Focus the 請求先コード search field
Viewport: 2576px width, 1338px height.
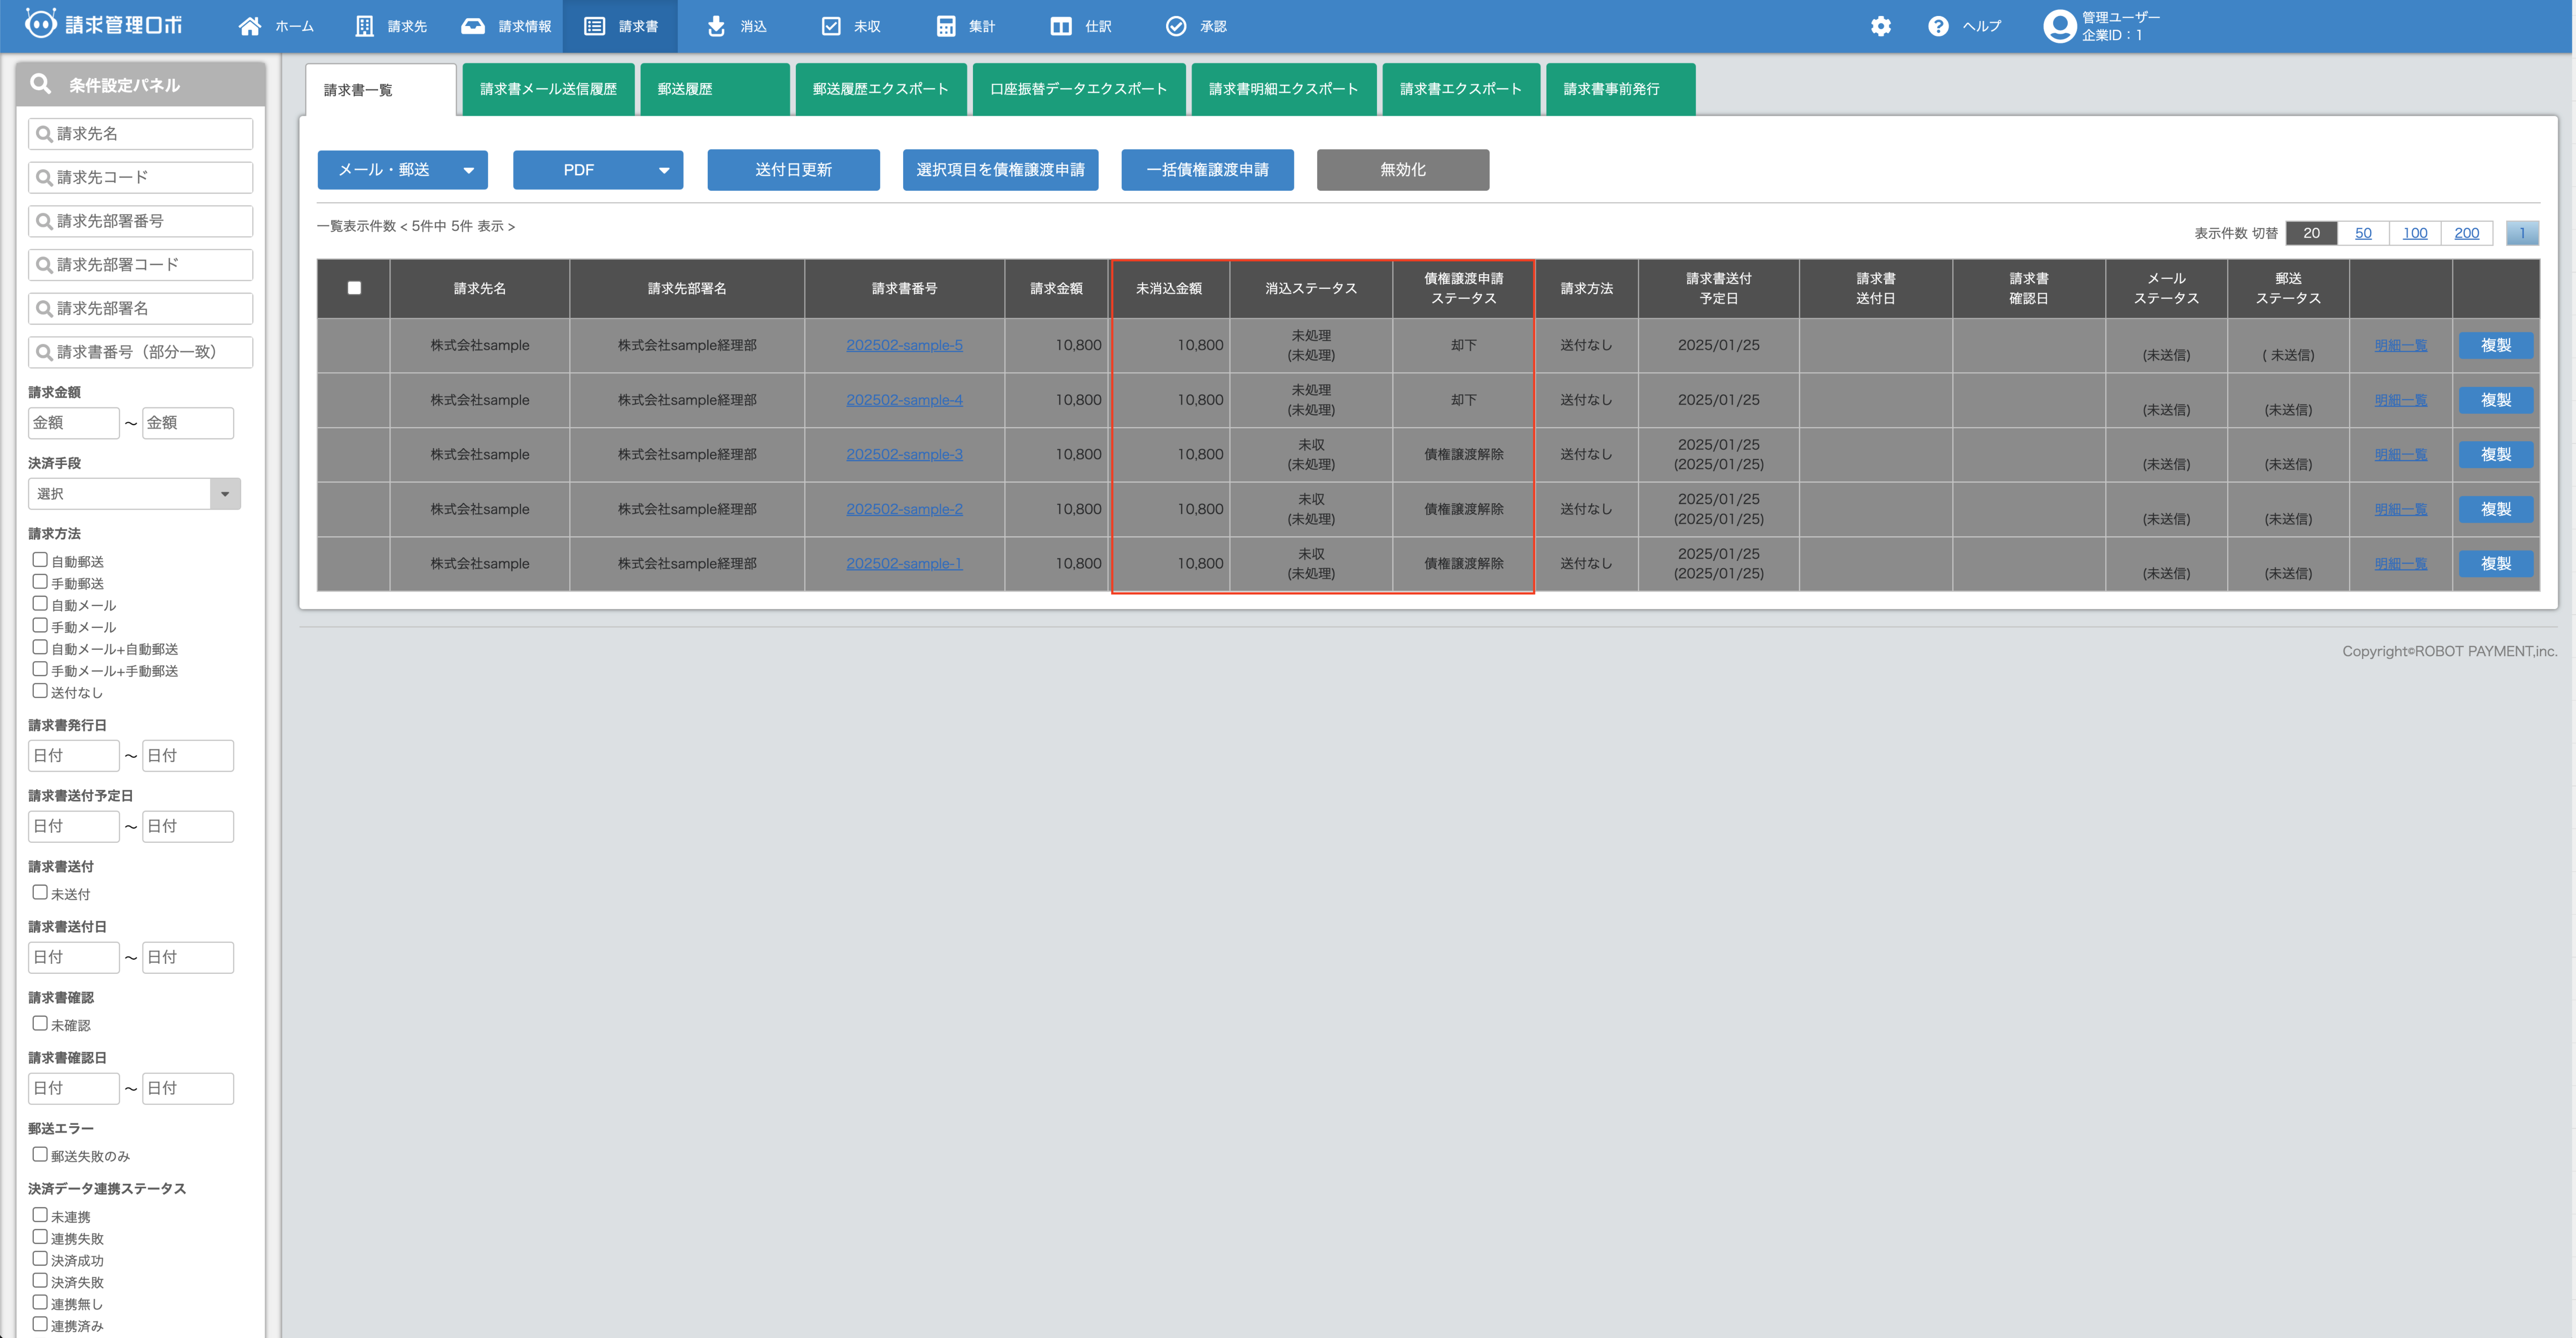pos(140,178)
